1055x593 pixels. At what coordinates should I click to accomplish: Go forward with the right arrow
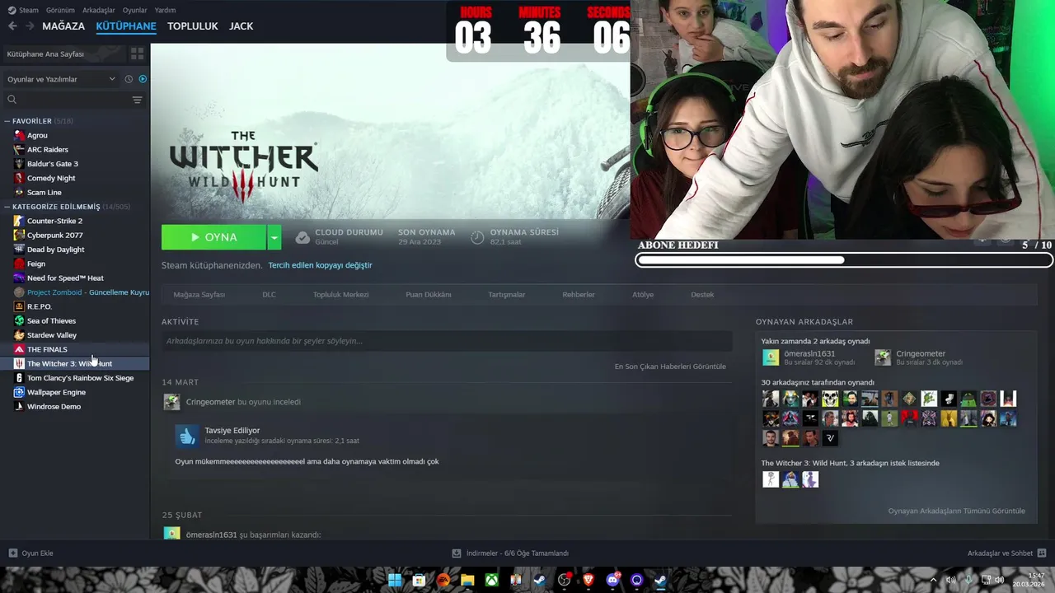(x=30, y=26)
